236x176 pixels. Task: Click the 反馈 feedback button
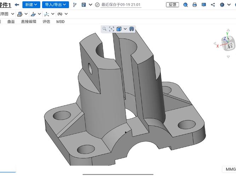click(x=172, y=5)
